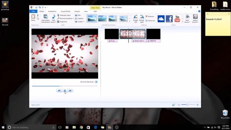Share movie to Facebook
Screen dimensions: 231x130
(x=169, y=19)
